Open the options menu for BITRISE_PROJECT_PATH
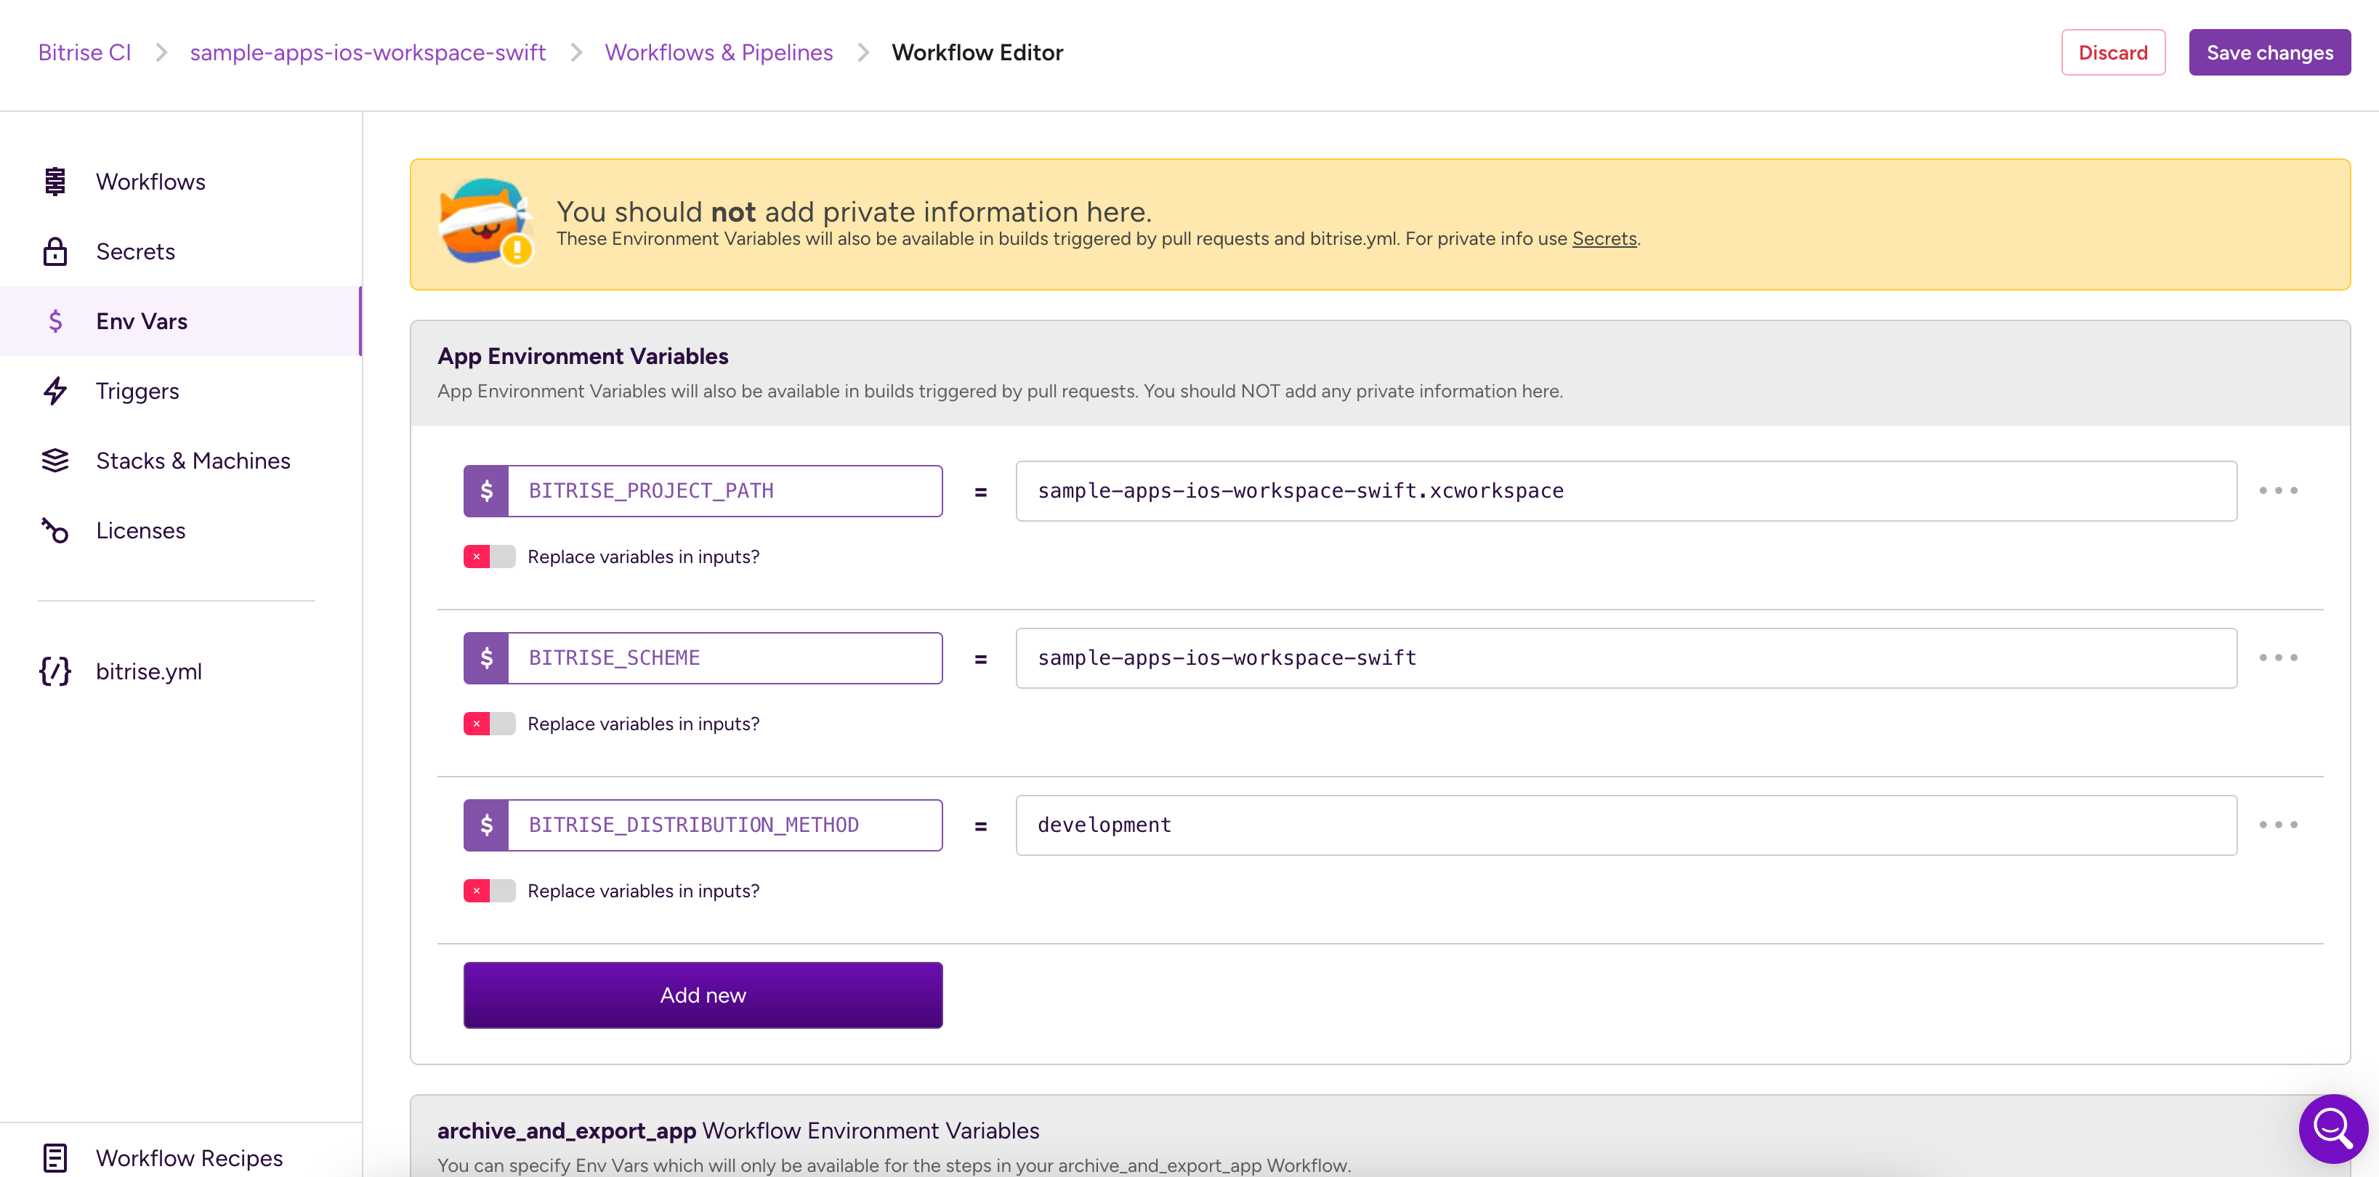 pos(2279,491)
